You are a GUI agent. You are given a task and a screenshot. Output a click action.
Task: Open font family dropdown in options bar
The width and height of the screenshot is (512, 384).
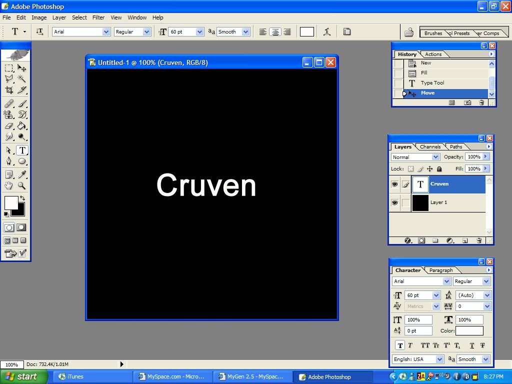tap(106, 31)
